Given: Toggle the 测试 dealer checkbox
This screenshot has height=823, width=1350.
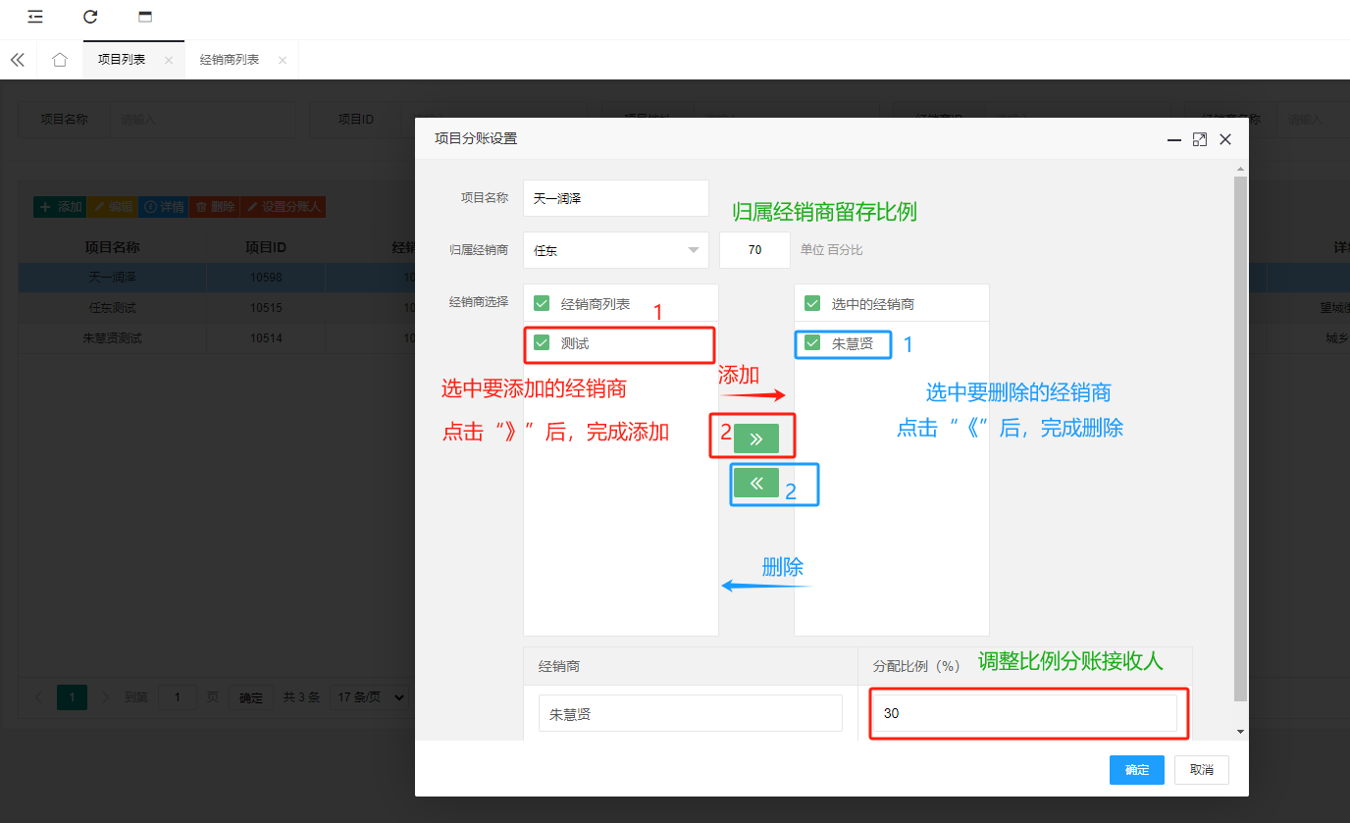Looking at the screenshot, I should (542, 343).
